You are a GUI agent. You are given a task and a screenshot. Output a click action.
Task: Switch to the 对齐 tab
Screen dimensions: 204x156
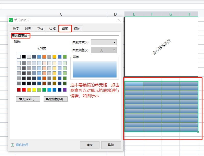click(28, 29)
